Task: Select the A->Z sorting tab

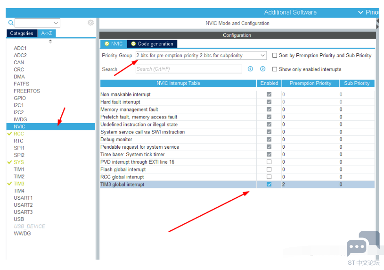Action: point(47,34)
